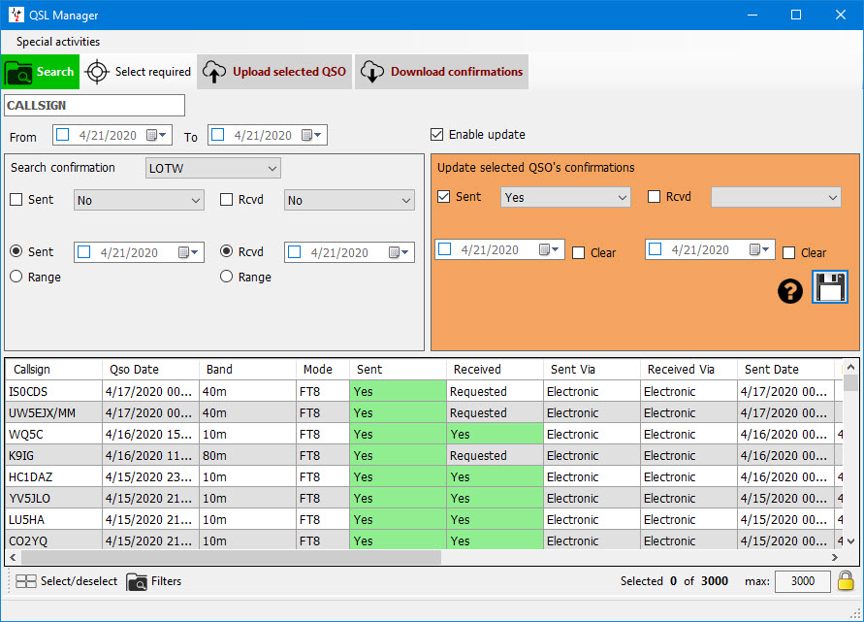Sort table by Callsign column header

(53, 370)
